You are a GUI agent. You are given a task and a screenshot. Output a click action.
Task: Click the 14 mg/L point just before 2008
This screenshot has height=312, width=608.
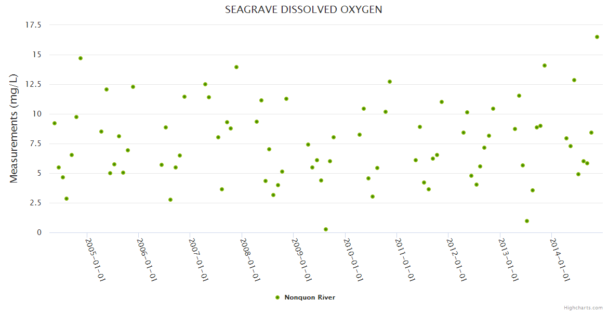(x=236, y=67)
